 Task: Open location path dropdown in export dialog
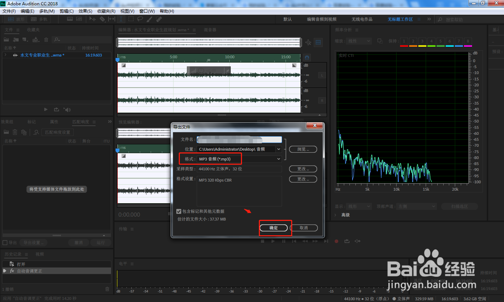(279, 149)
